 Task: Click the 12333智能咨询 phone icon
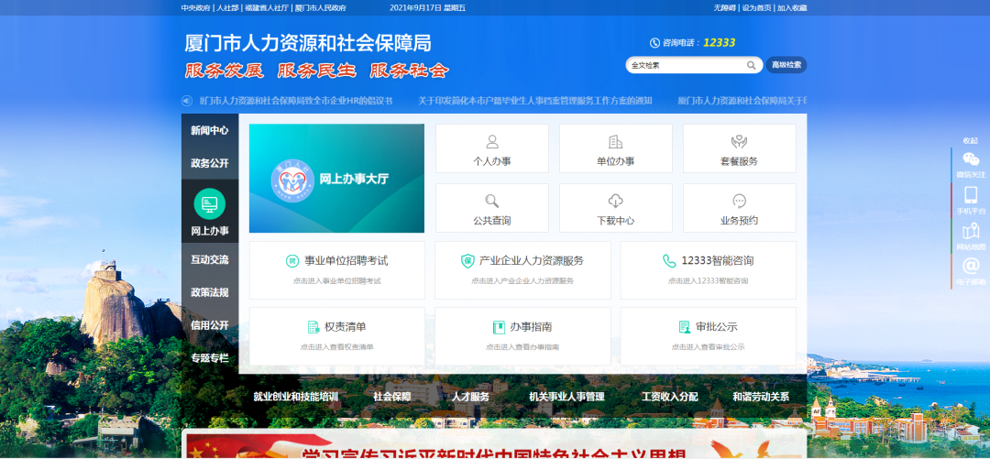(669, 261)
